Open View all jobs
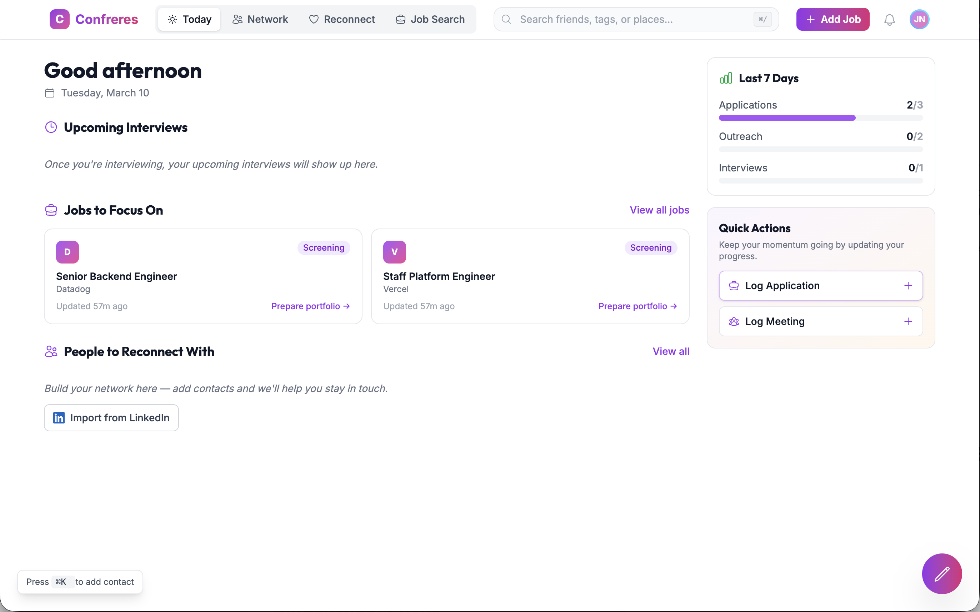This screenshot has width=980, height=612. (659, 210)
